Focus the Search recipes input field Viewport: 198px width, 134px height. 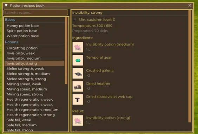(x=36, y=13)
